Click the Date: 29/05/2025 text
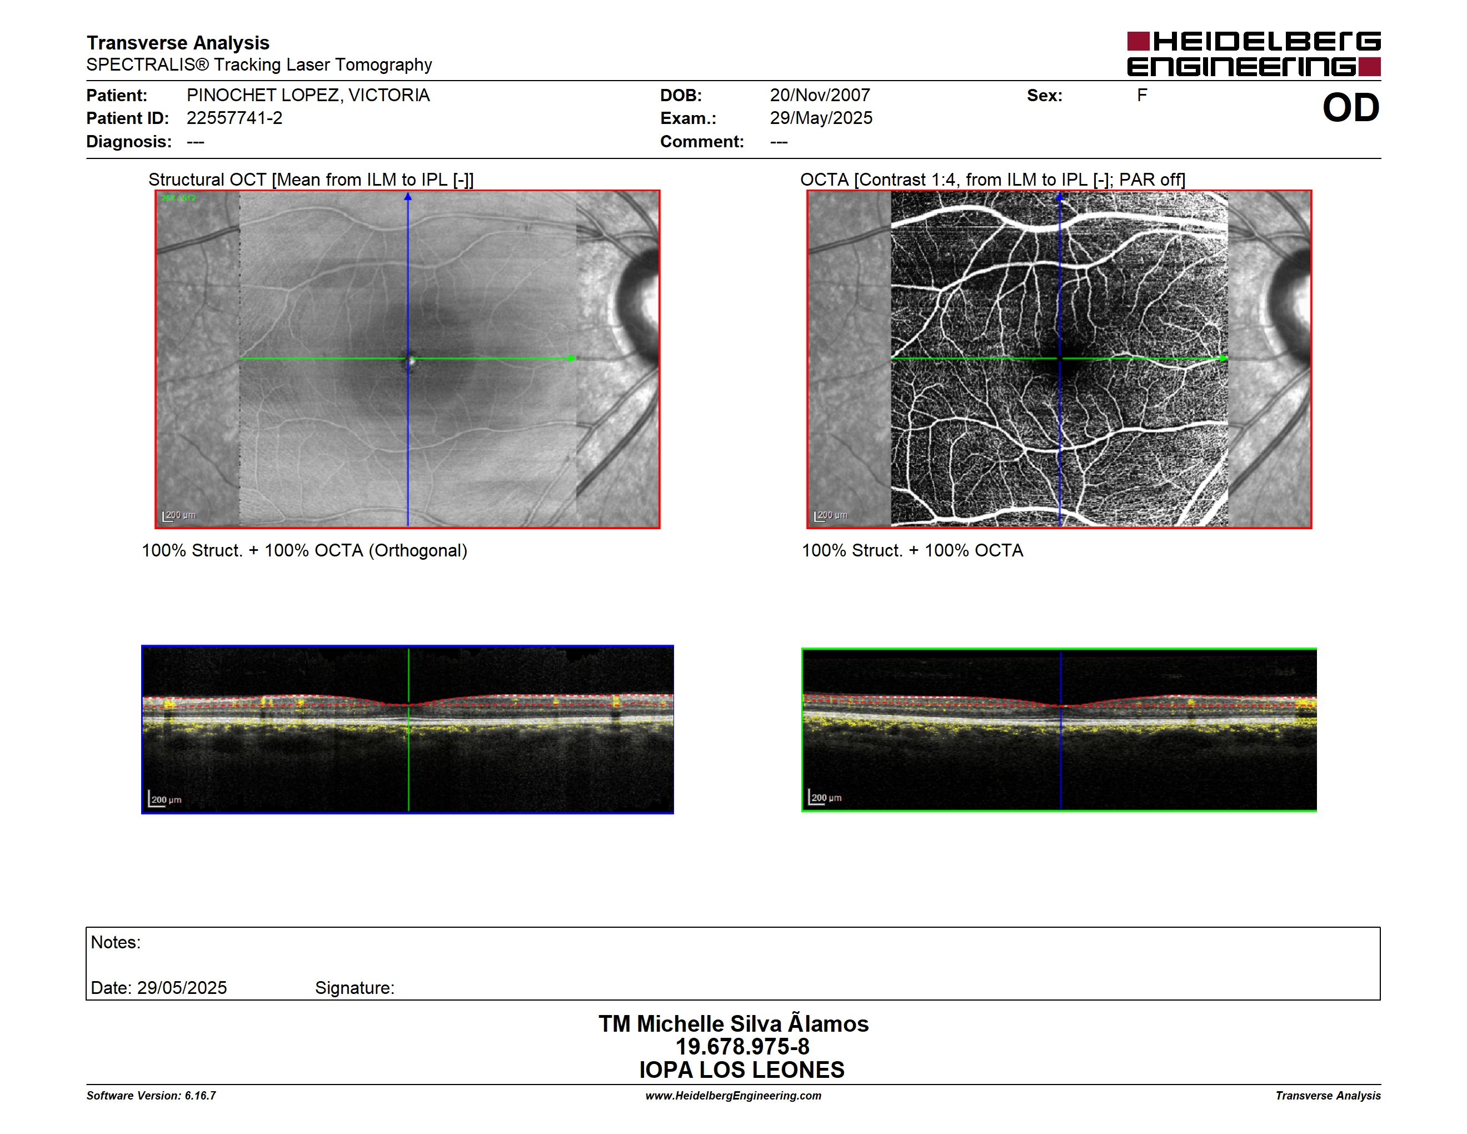Viewport: 1467px width, 1134px height. click(158, 988)
